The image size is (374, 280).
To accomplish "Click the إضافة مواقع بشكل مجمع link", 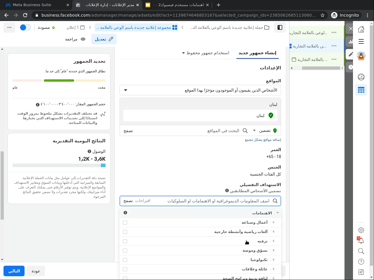I will [263, 140].
